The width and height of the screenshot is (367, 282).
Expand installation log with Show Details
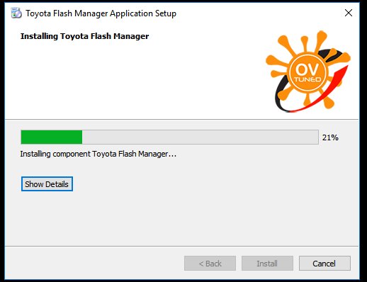point(47,184)
